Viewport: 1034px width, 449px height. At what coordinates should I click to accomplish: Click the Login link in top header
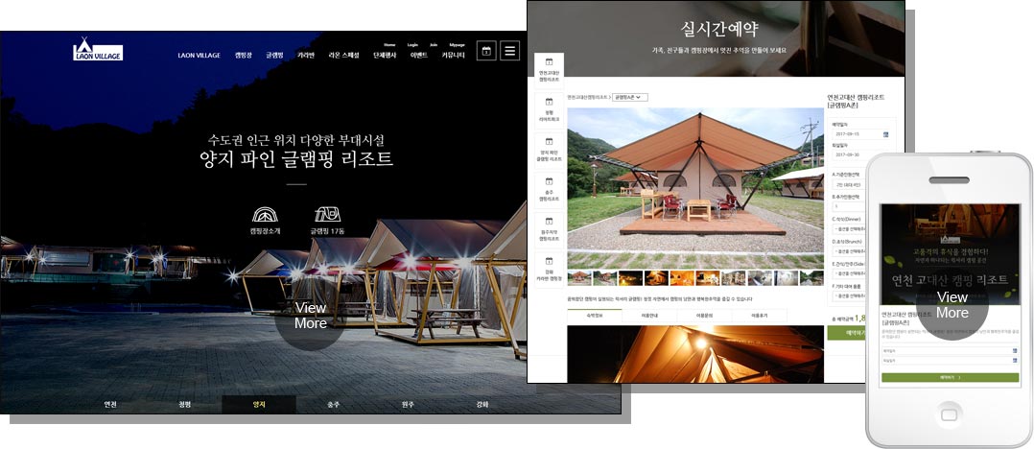pos(412,45)
